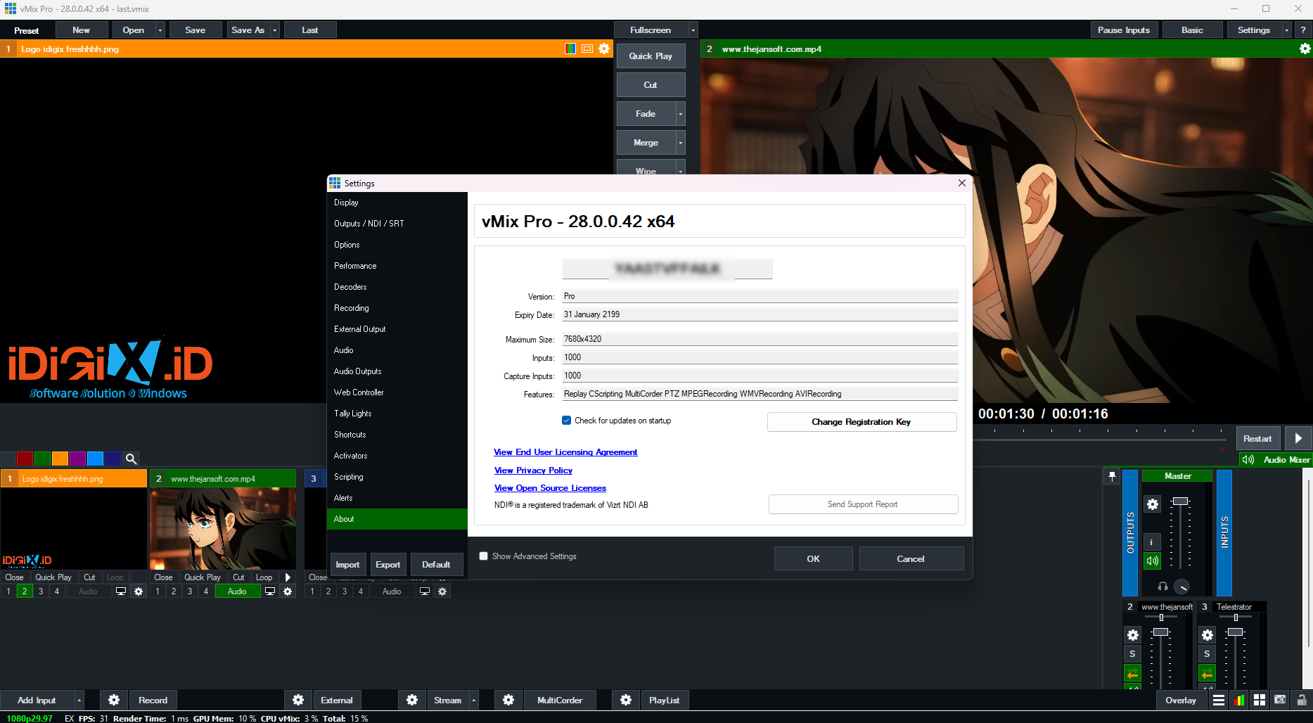Click Send Support Report button

863,504
